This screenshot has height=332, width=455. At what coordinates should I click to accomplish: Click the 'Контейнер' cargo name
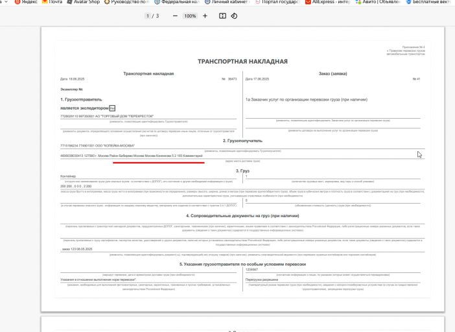[x=68, y=176]
